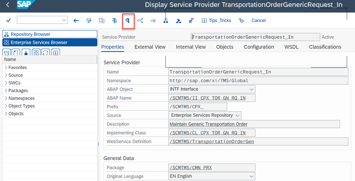This screenshot has height=181, width=355.
Task: Click the Prefix field /SCMTMS/CPX_
Action: coord(197,107)
